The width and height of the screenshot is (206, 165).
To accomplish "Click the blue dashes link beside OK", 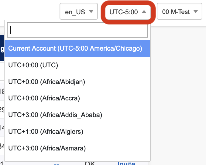I will (56, 164).
